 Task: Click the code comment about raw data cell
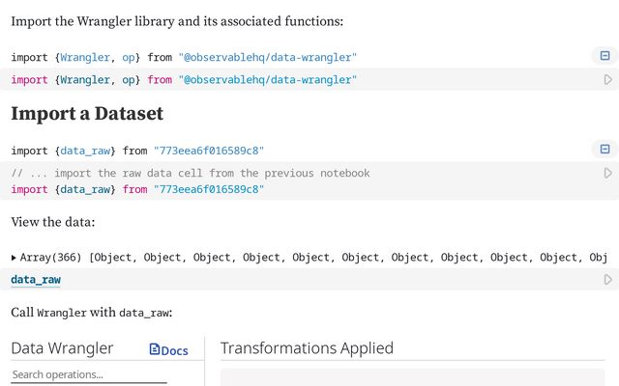(190, 174)
